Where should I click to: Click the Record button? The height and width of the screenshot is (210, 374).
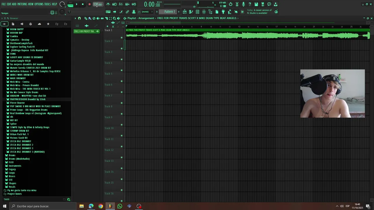pyautogui.click(x=89, y=4)
